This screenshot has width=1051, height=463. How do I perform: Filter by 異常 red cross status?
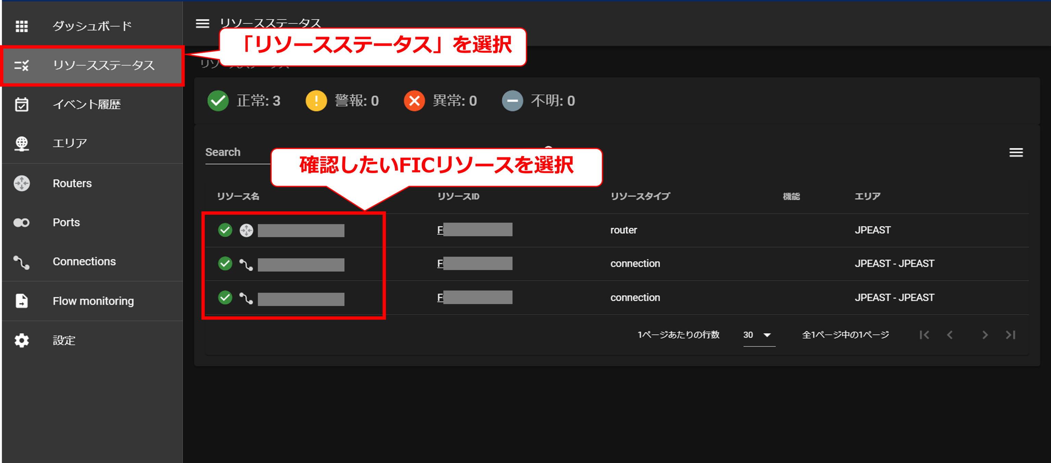pyautogui.click(x=414, y=100)
